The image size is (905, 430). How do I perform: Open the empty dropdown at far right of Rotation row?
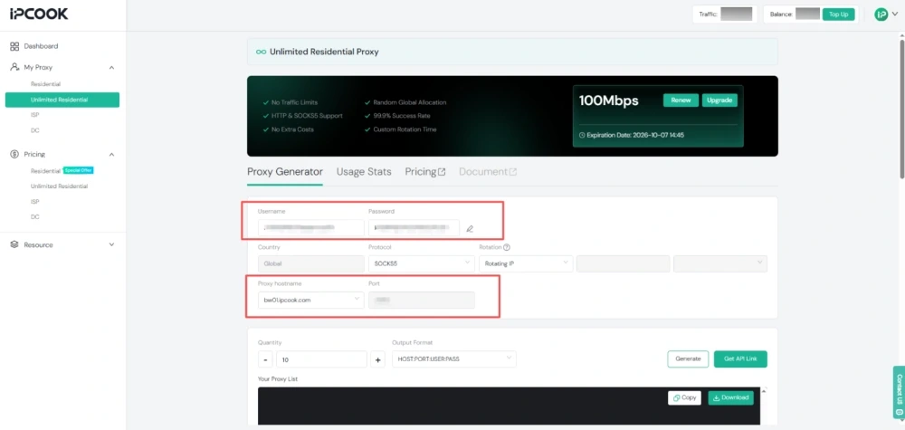pyautogui.click(x=720, y=263)
